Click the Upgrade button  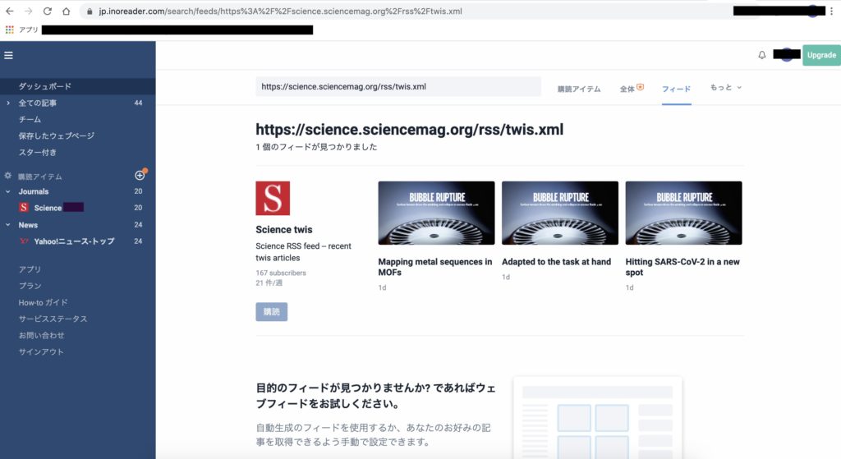click(821, 55)
